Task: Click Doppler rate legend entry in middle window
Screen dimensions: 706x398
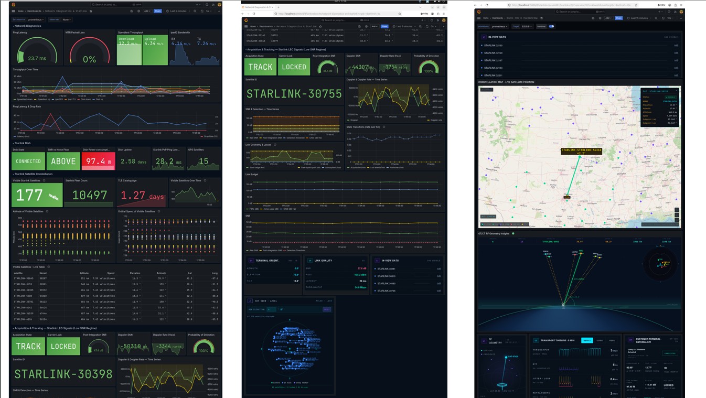Action: point(434,120)
